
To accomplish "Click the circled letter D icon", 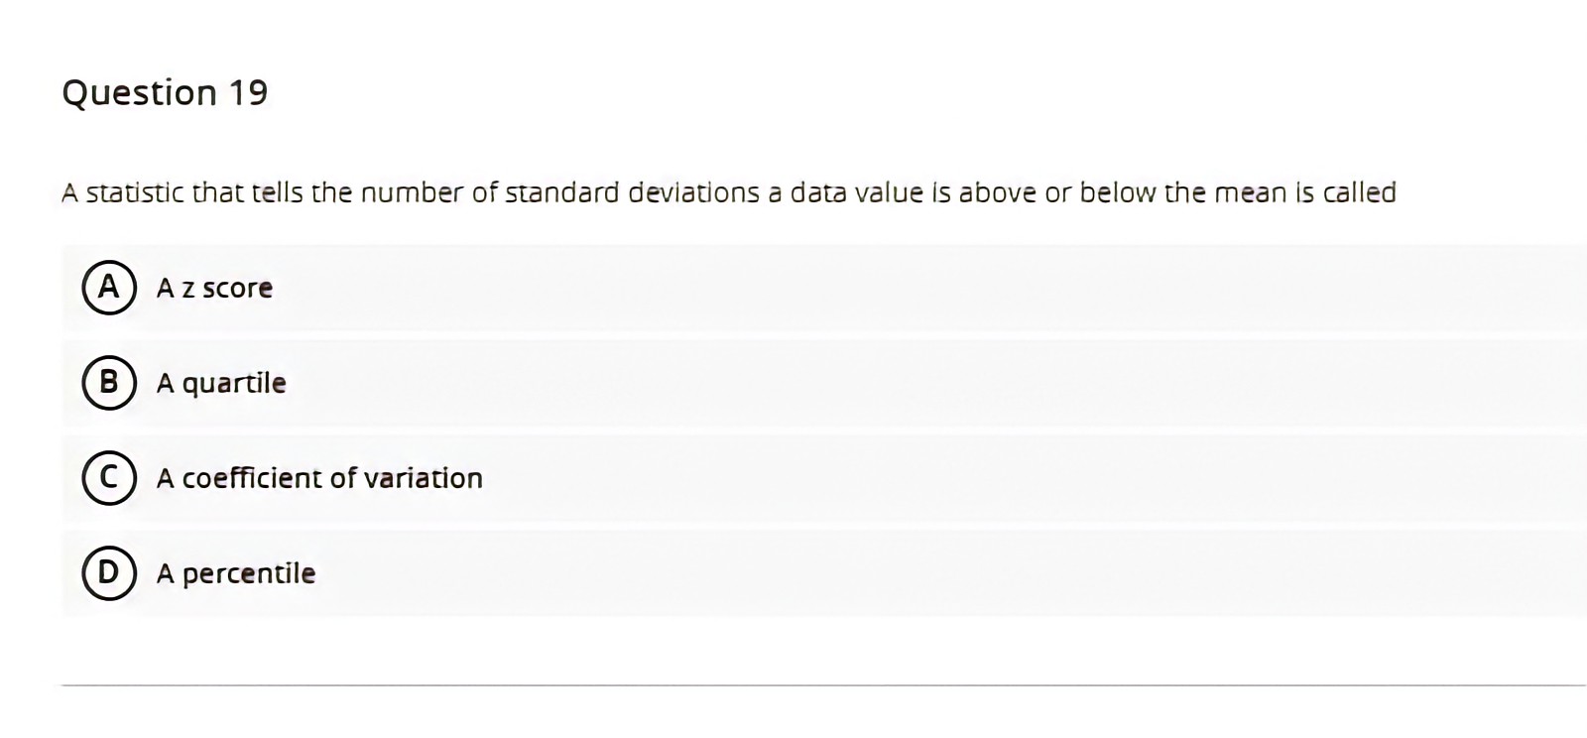I will [109, 572].
